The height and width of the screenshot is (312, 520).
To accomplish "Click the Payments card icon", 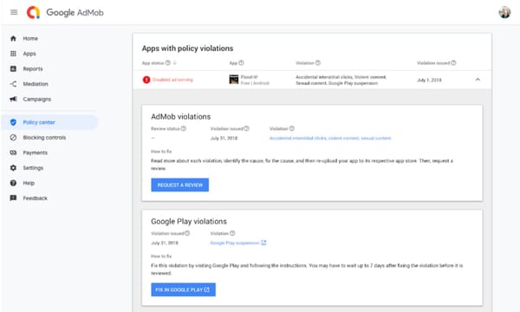I will pyautogui.click(x=13, y=153).
